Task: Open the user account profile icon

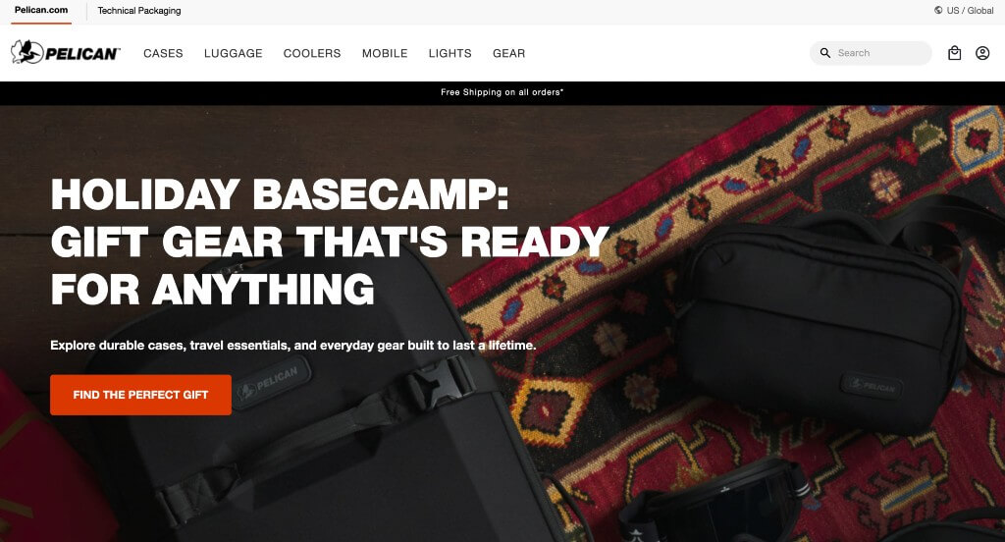Action: click(x=982, y=53)
